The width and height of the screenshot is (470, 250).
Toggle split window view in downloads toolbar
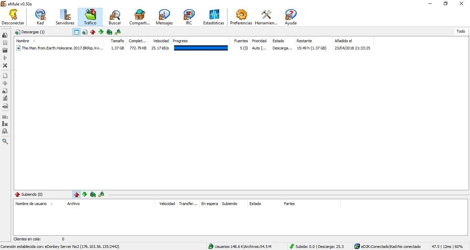click(x=76, y=32)
